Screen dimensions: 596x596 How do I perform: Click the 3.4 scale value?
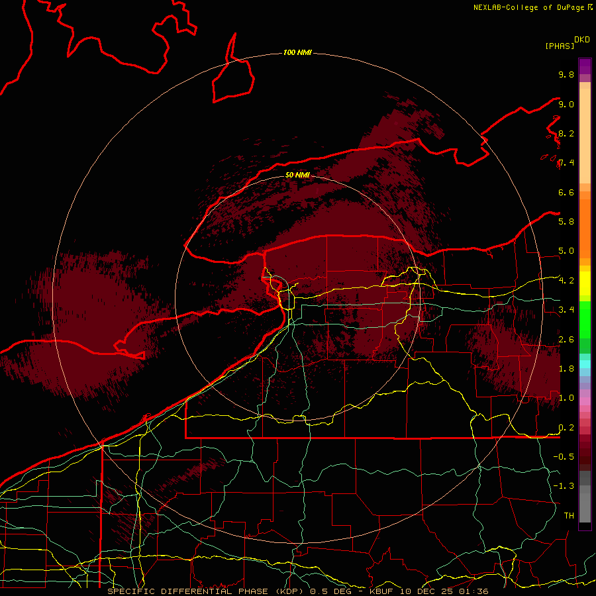tap(566, 309)
